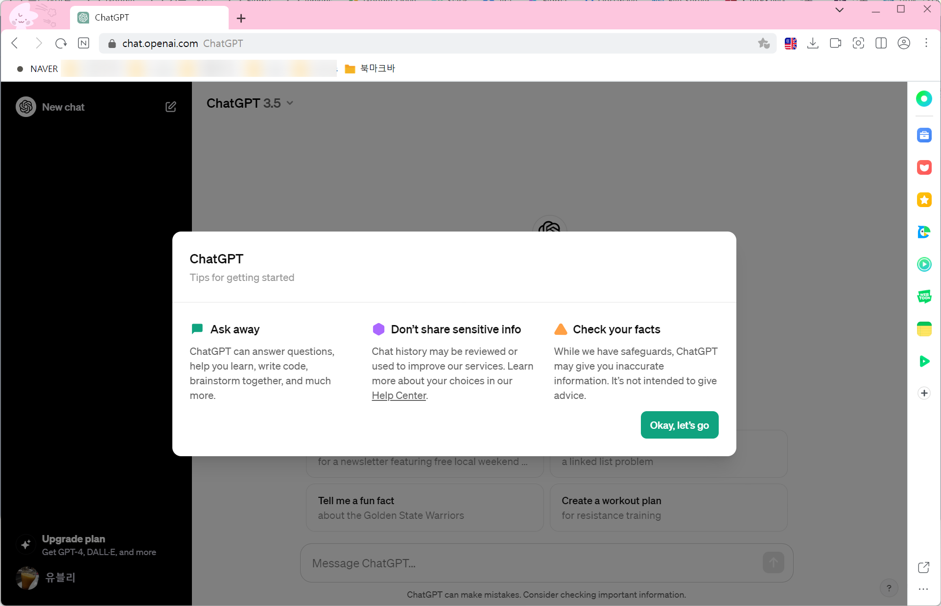Image resolution: width=941 pixels, height=606 pixels.
Task: Click the new chat compose icon
Action: pos(170,107)
